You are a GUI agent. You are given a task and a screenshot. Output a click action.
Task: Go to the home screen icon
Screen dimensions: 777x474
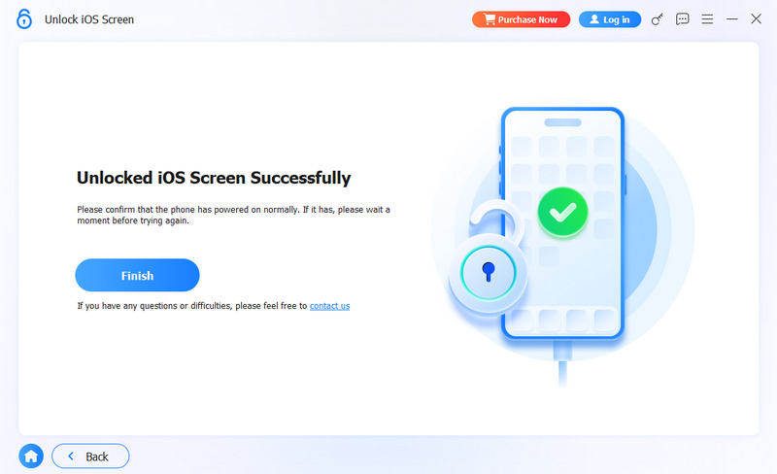[x=31, y=456]
